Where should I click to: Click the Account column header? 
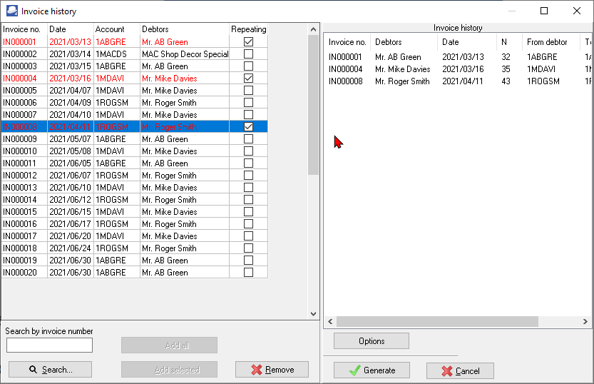coord(117,29)
